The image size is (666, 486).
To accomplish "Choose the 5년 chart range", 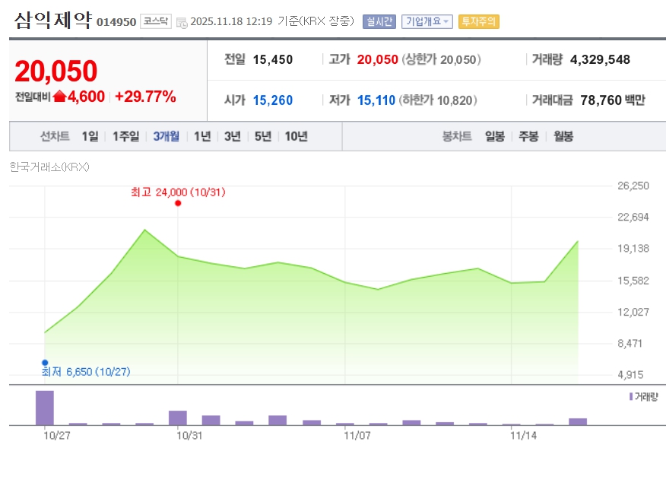I will [x=263, y=136].
